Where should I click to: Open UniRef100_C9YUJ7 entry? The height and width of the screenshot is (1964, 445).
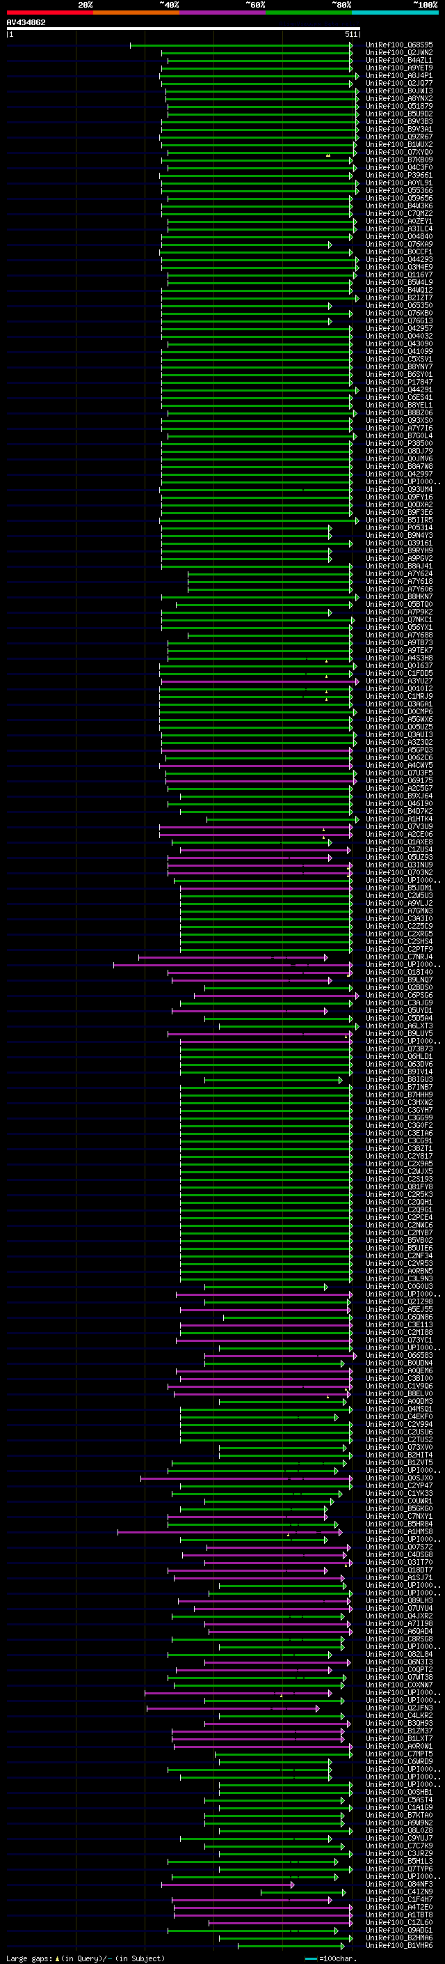[x=399, y=1838]
